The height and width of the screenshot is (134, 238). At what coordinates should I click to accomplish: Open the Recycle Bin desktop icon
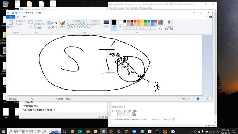click(x=6, y=6)
